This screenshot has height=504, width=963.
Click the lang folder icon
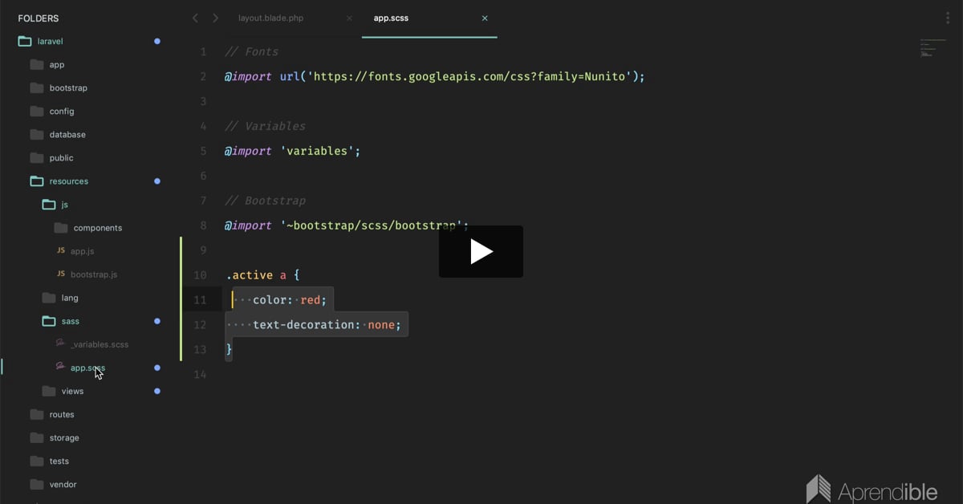49,297
